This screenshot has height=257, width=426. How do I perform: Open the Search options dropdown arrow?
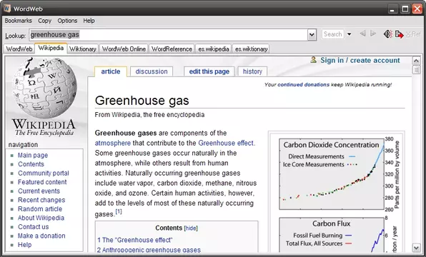pos(349,34)
